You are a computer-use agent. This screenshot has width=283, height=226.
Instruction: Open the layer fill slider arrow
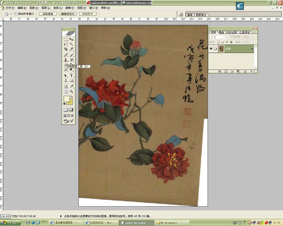click(251, 42)
